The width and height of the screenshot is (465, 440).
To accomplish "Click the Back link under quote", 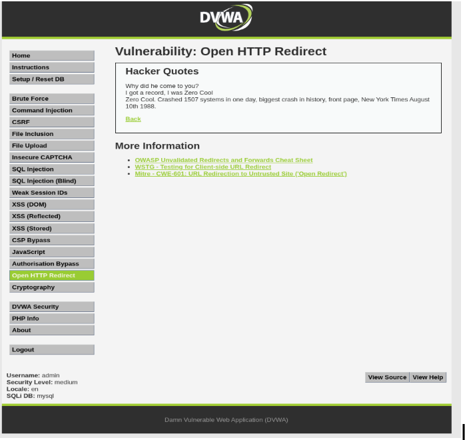I will point(133,119).
